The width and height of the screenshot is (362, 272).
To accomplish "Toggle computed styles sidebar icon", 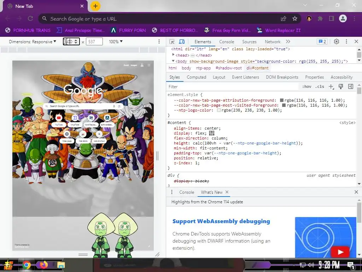I will (x=351, y=86).
